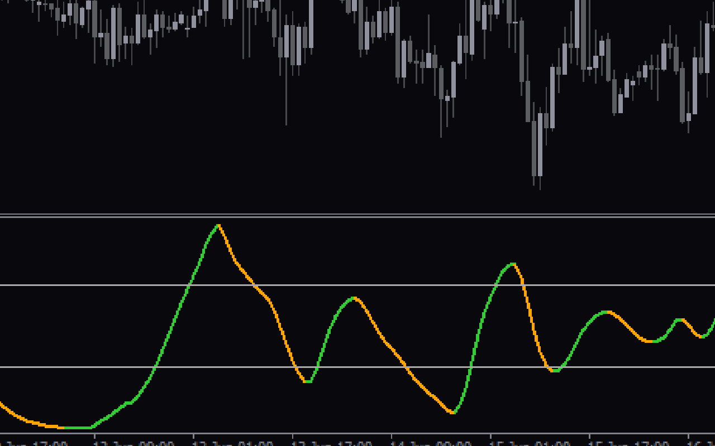Click the oscillator's deepest orange-to-green trough
The image size is (715, 446).
point(453,413)
